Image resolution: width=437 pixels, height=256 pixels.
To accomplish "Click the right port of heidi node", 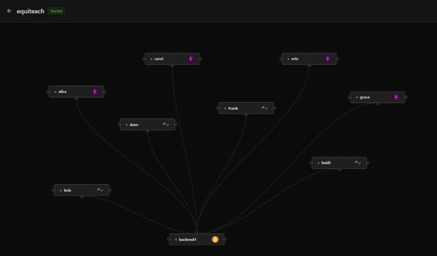I will (x=367, y=163).
